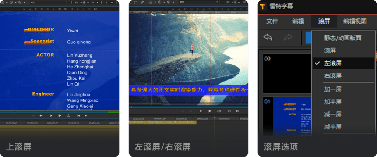Open plug-in dropdown arrow in 上滚屏 panel
This screenshot has height=157, width=377.
pyautogui.click(x=25, y=3)
